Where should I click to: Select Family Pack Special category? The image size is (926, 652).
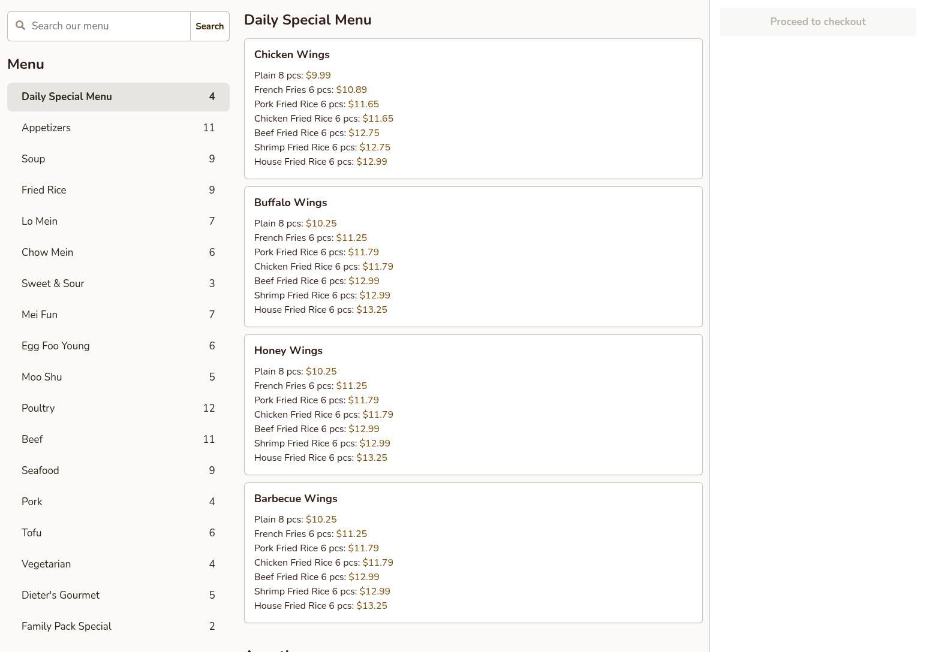(118, 627)
